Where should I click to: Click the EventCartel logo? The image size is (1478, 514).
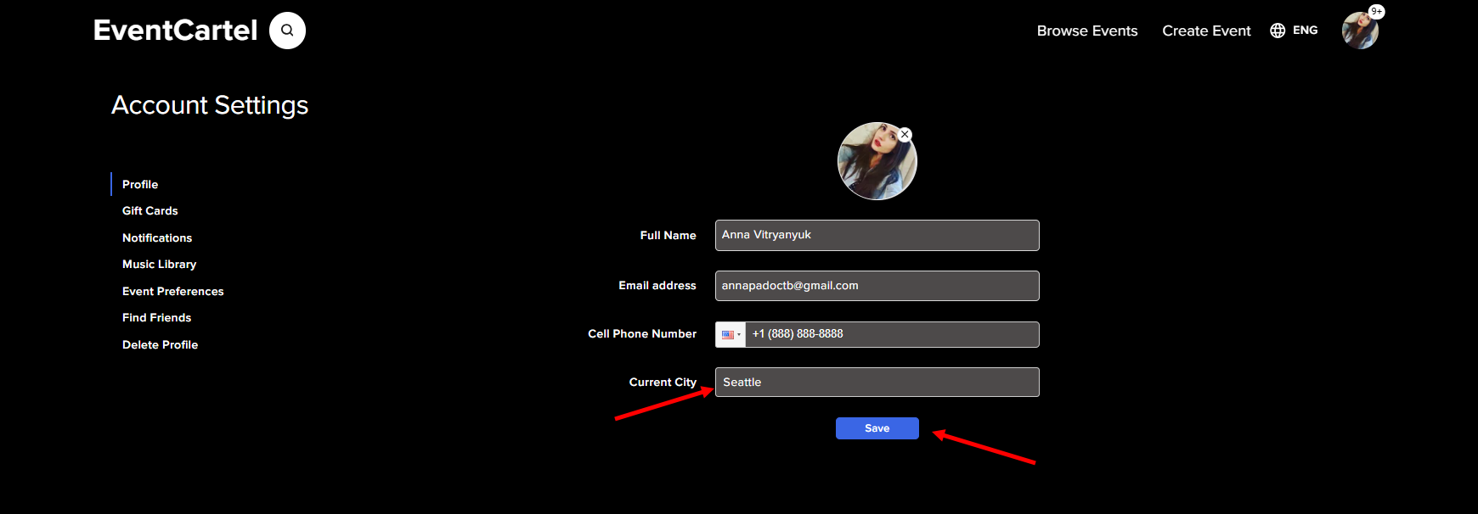tap(175, 31)
